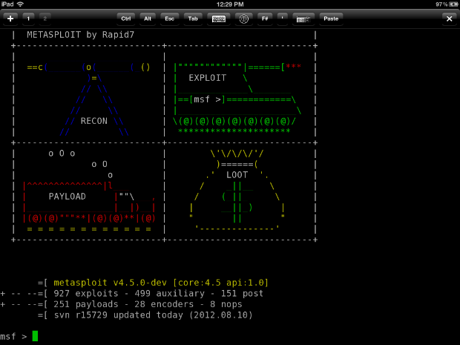Tap the Wi-Fi status icon

[20, 4]
